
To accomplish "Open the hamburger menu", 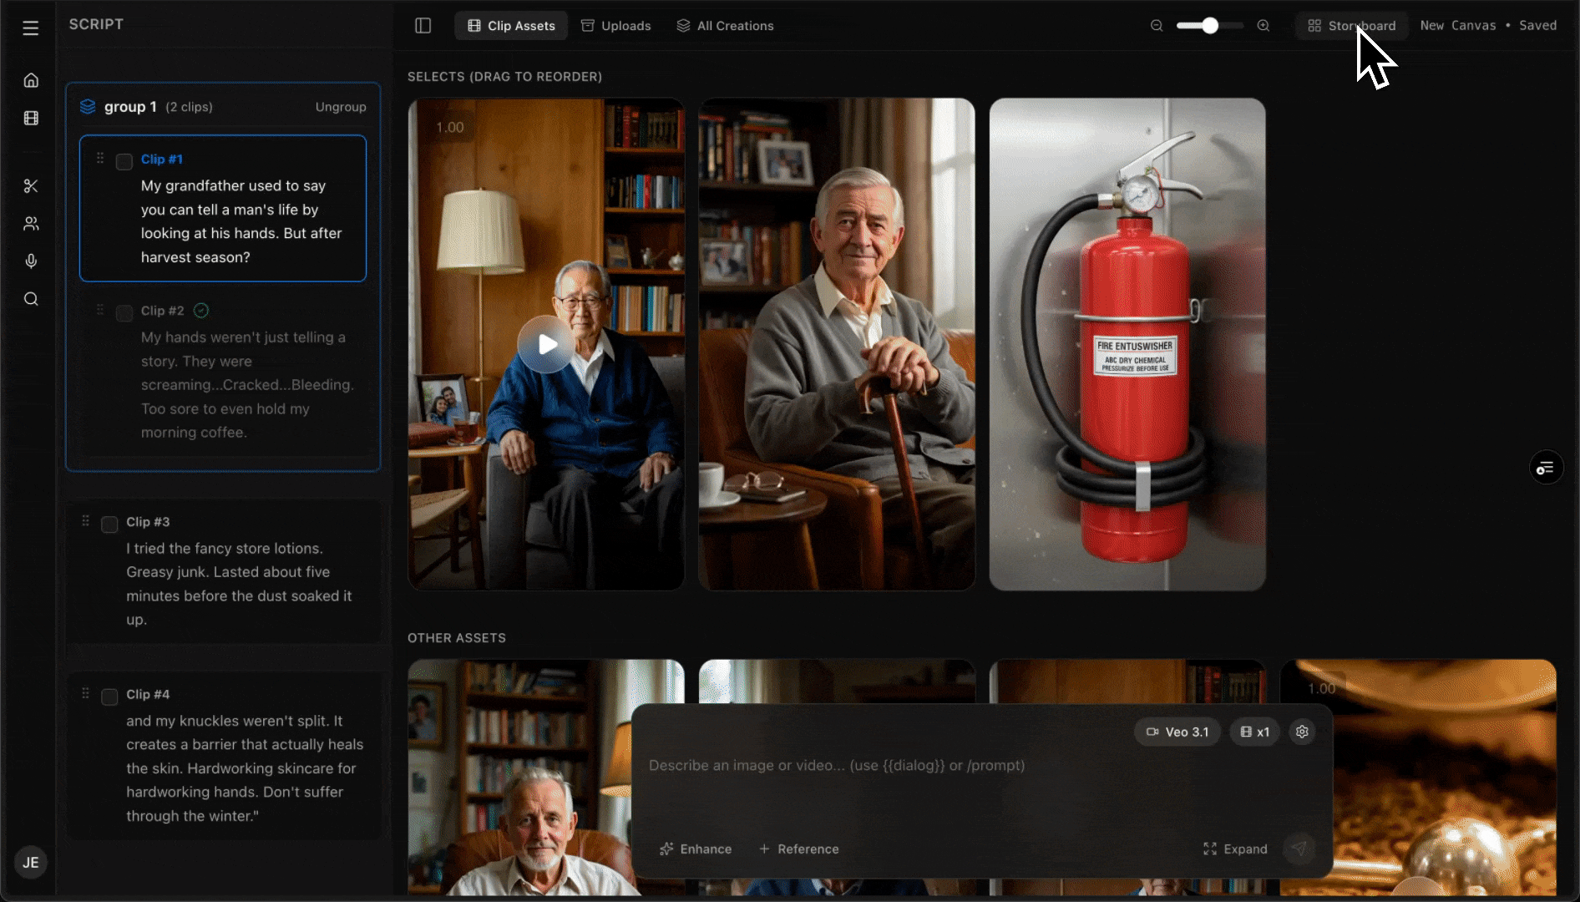I will (31, 27).
